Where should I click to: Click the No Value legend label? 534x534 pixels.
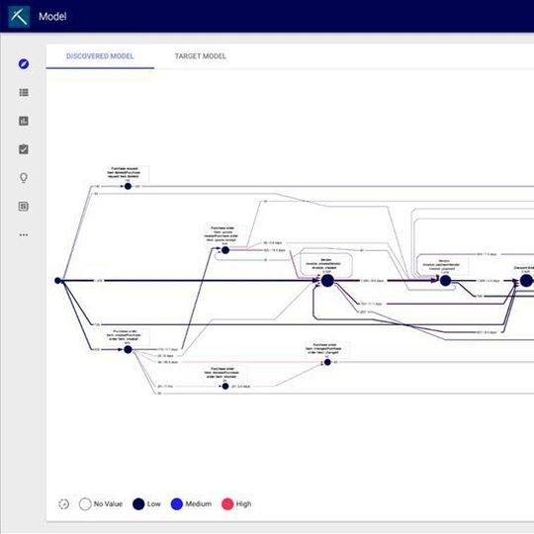(108, 503)
